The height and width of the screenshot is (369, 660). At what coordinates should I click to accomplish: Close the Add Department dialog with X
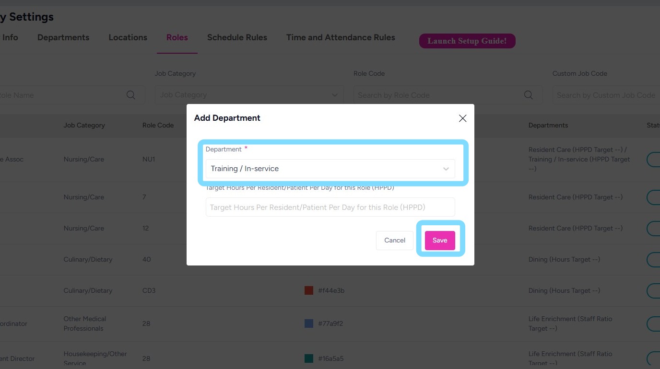(x=462, y=118)
